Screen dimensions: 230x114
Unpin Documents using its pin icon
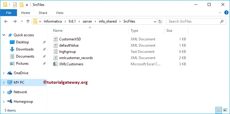pos(44,56)
